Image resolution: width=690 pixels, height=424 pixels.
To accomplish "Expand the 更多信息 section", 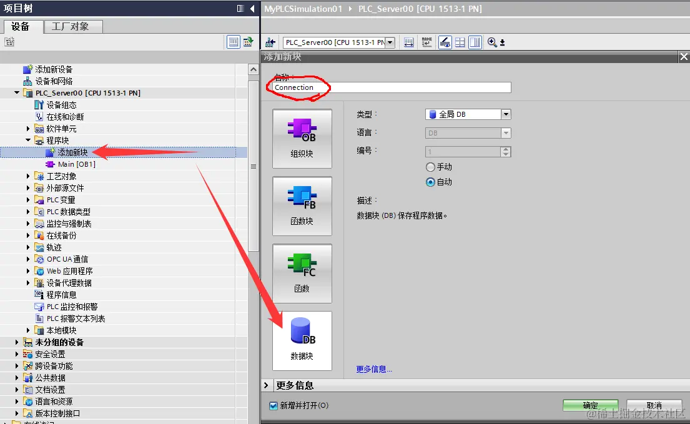I will [x=266, y=385].
